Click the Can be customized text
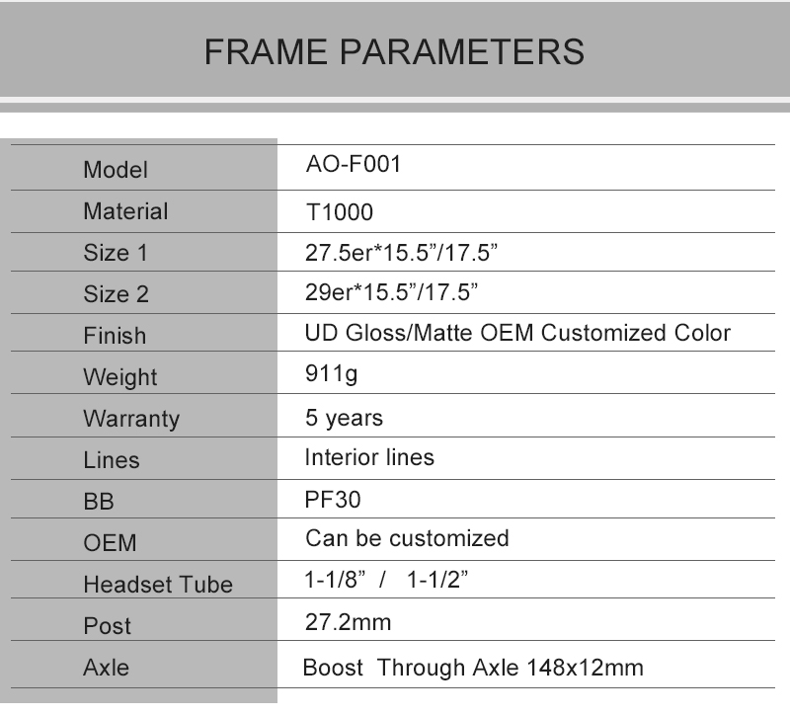The height and width of the screenshot is (715, 790). click(x=407, y=538)
